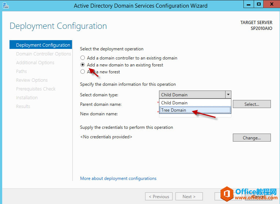Click the domain type dropdown arrow
280x204 pixels.
click(x=228, y=95)
